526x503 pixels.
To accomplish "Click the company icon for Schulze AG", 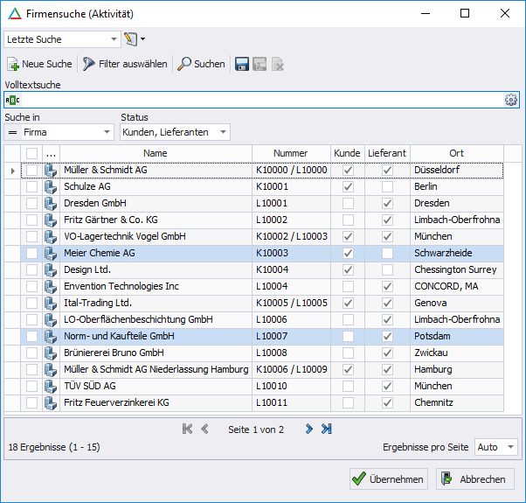I will click(x=51, y=187).
